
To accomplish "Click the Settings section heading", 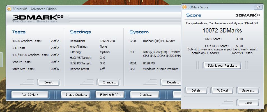I will tap(80, 32).
